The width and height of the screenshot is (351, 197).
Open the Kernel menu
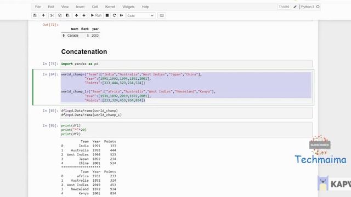pyautogui.click(x=110, y=7)
